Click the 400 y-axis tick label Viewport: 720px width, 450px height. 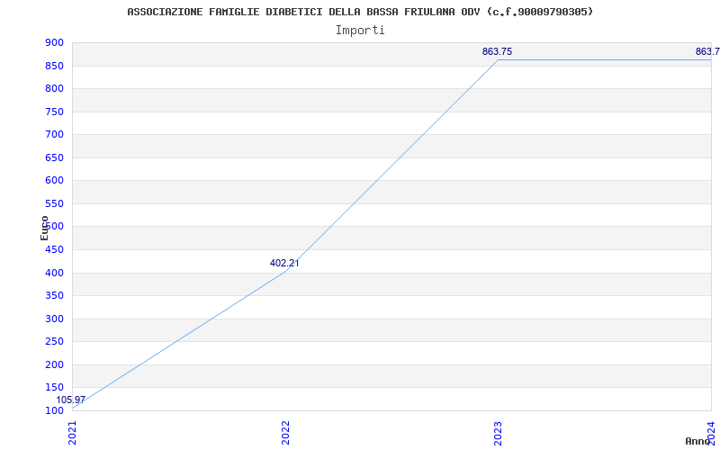54,273
